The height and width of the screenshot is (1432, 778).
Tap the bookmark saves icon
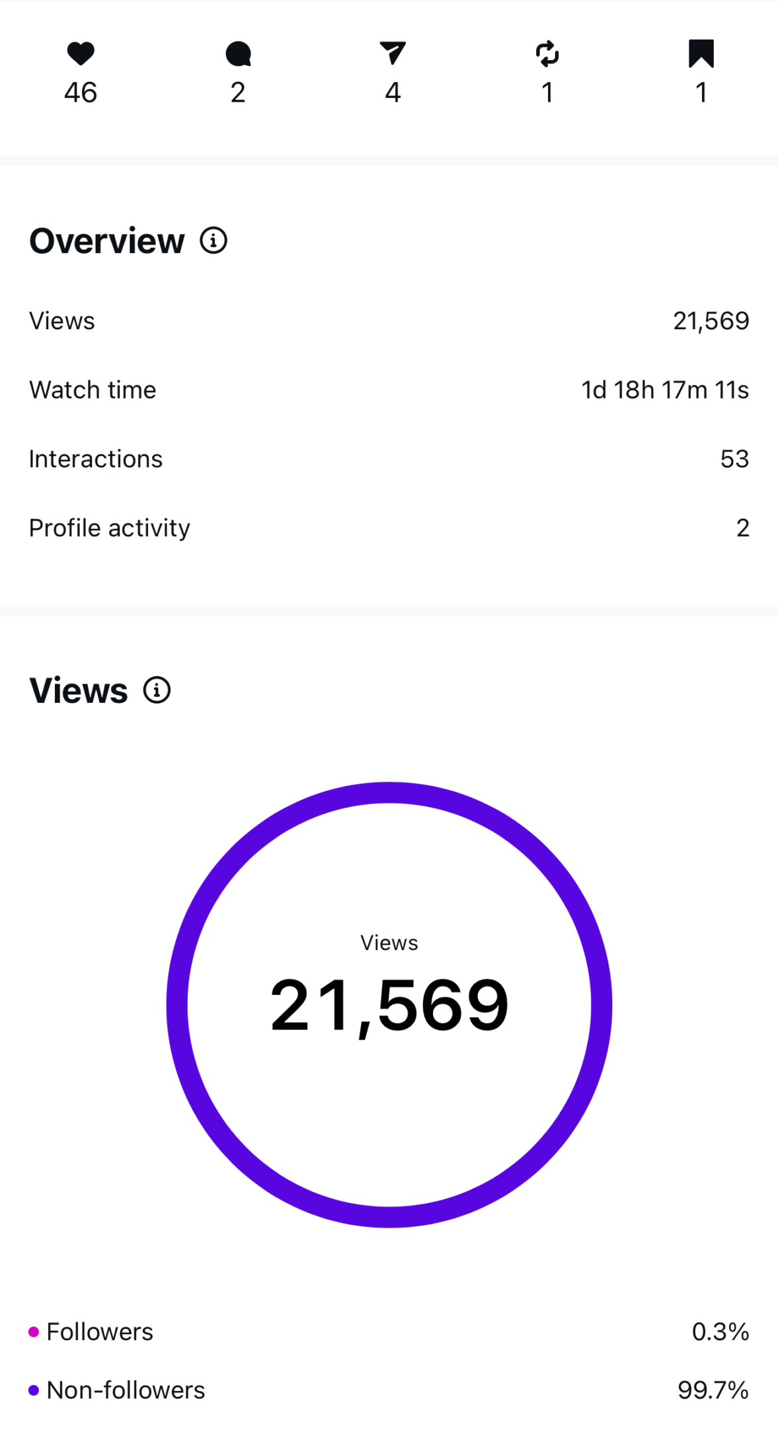(701, 54)
